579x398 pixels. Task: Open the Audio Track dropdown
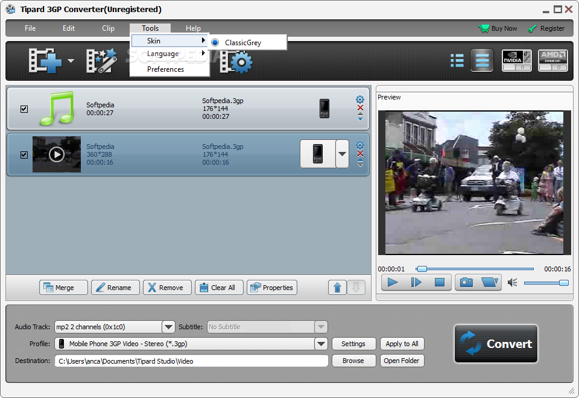pos(168,327)
